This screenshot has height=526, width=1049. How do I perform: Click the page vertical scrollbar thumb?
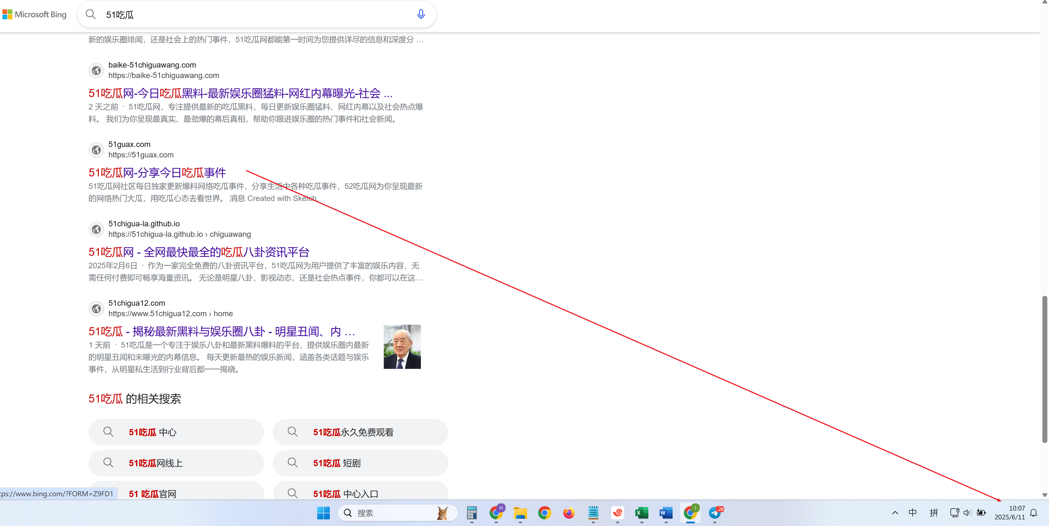pos(1045,369)
